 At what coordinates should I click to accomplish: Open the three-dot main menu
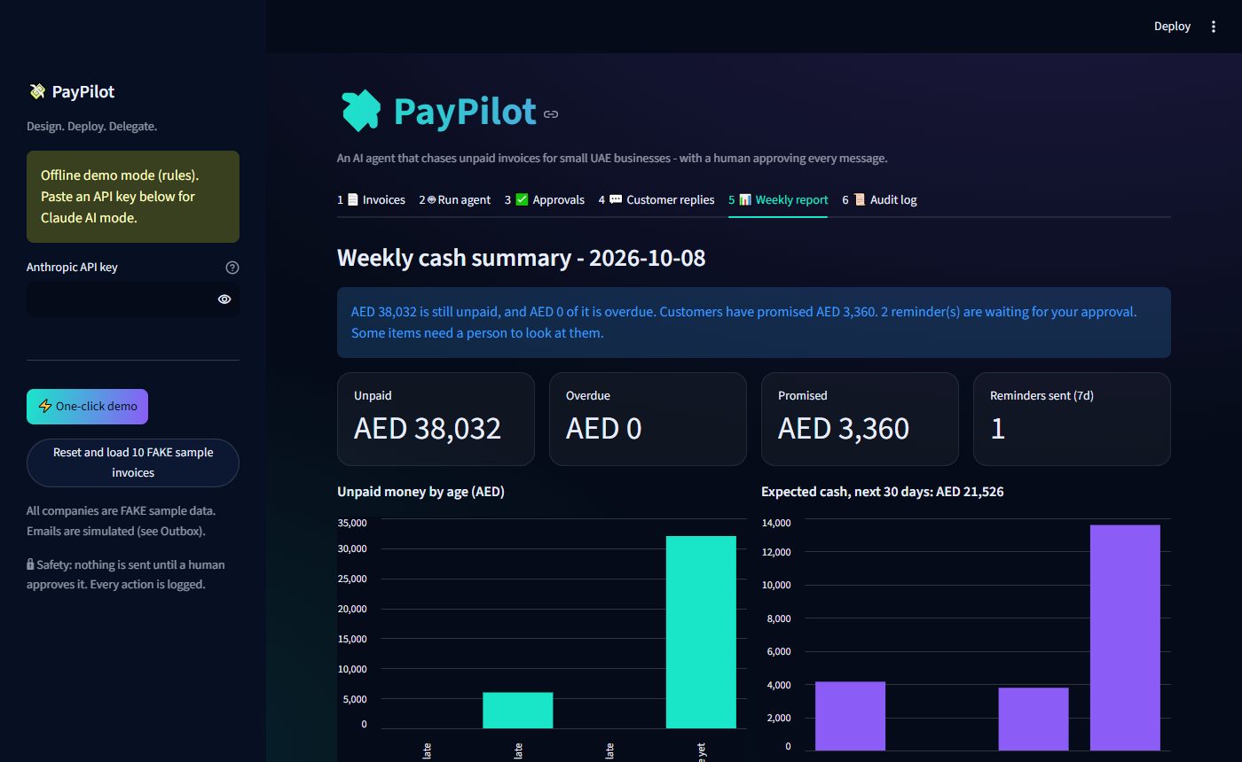tap(1214, 27)
